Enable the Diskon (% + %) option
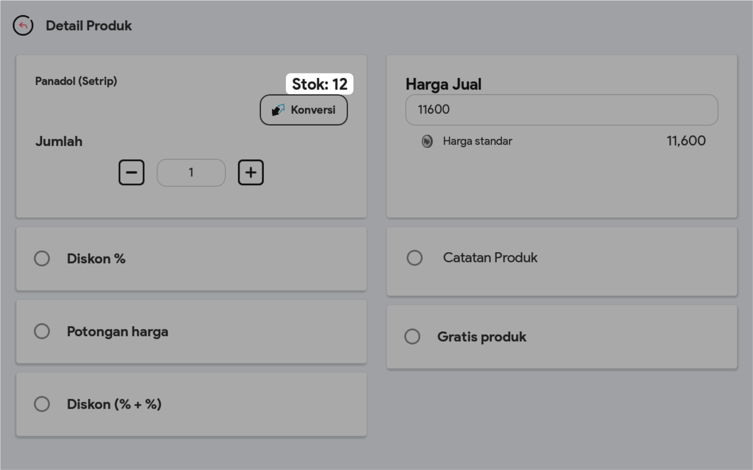Viewport: 753px width, 470px height. 42,404
